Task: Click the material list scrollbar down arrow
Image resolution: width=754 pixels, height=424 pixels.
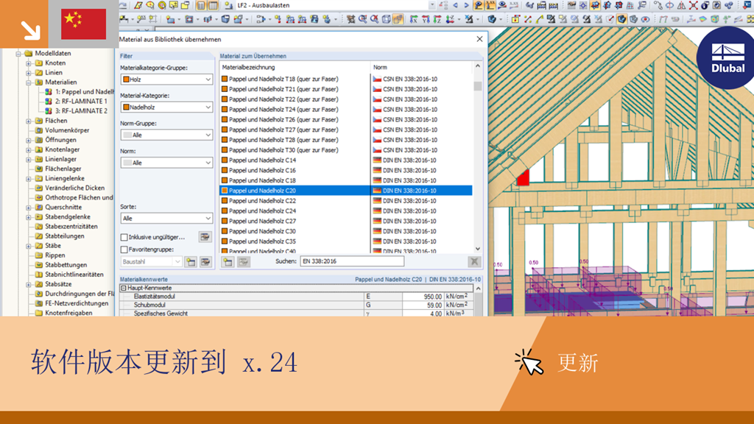Action: coord(477,249)
